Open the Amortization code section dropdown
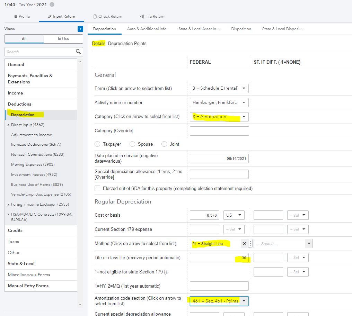This screenshot has height=316, width=352. coord(219,301)
